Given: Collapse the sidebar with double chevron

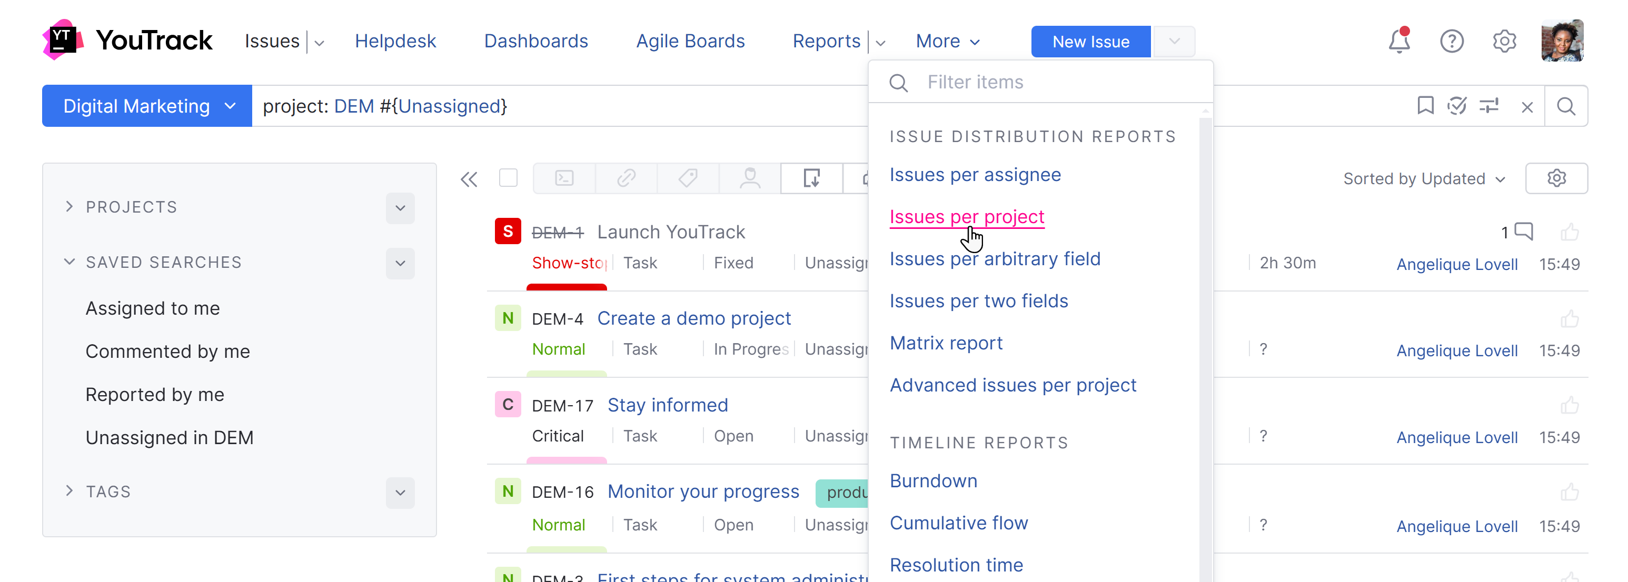Looking at the screenshot, I should pyautogui.click(x=469, y=179).
